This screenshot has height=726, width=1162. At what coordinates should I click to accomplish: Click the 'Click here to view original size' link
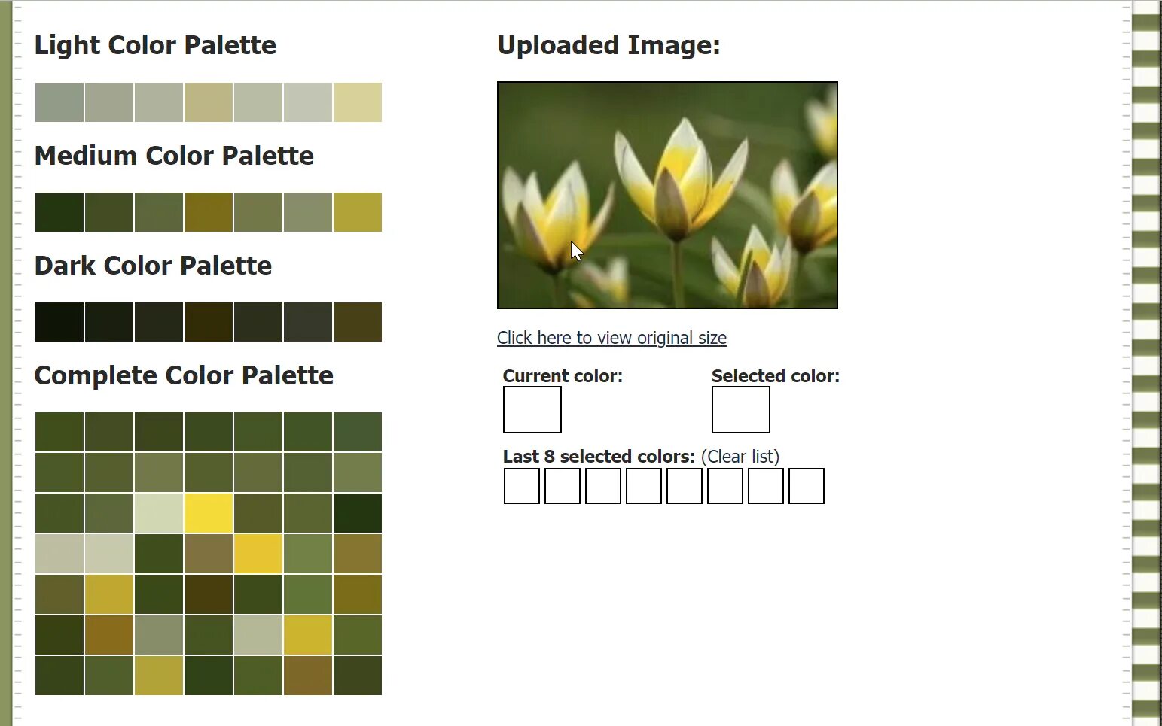[611, 338]
